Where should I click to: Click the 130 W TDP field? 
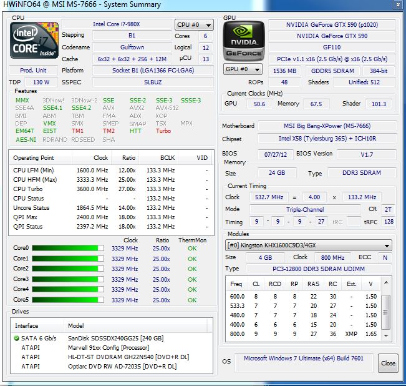(x=41, y=82)
